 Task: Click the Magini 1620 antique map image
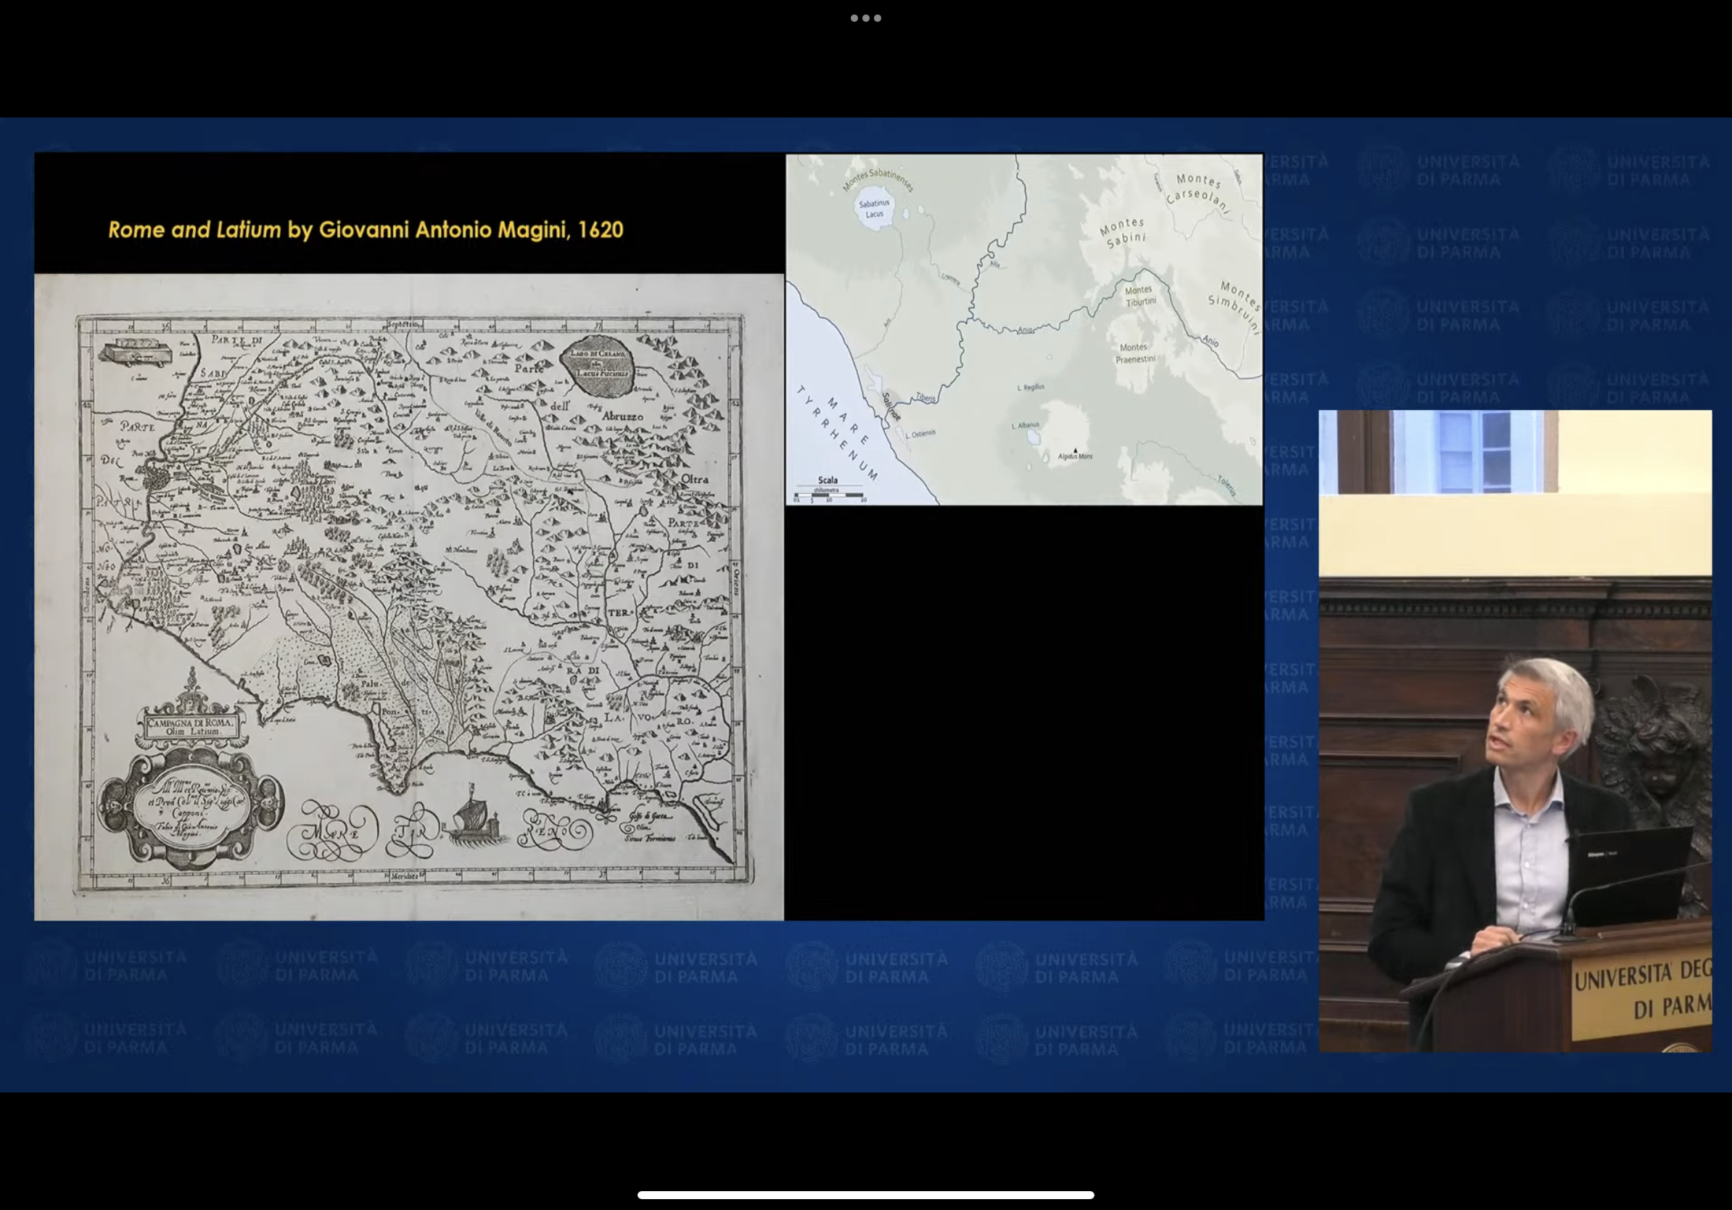pyautogui.click(x=409, y=596)
